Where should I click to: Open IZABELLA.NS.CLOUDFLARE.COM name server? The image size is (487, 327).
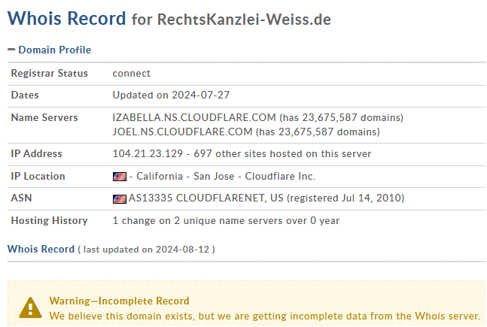(x=194, y=117)
